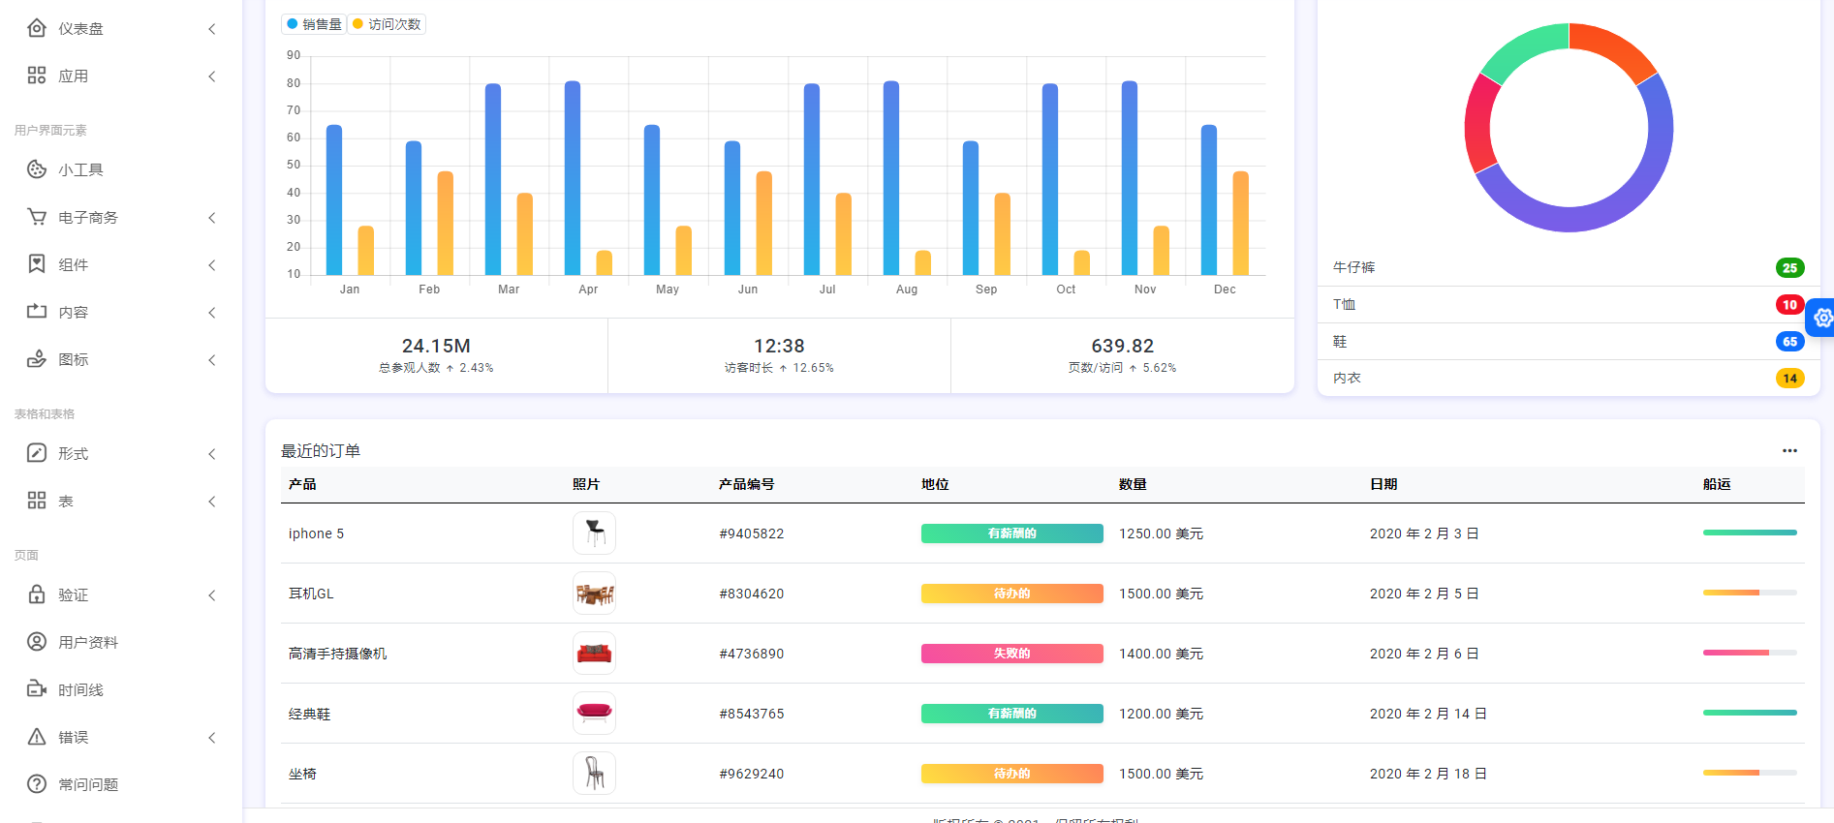Expand the 组件 menu chevron
This screenshot has height=823, width=1834.
[x=212, y=265]
